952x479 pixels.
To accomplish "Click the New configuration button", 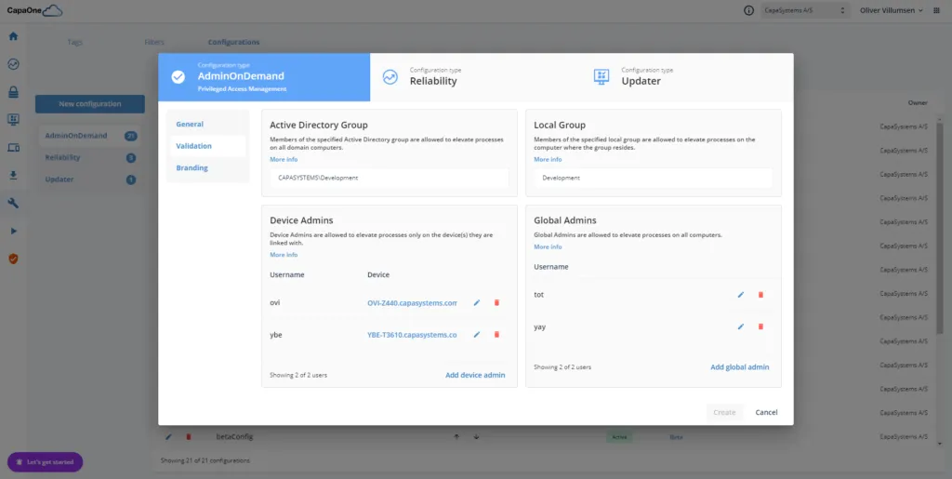I will pyautogui.click(x=90, y=104).
